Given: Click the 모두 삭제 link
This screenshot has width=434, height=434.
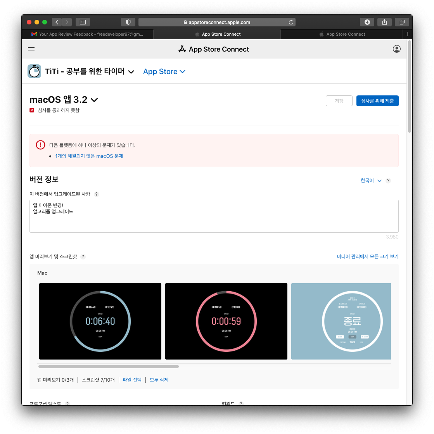Looking at the screenshot, I should [x=159, y=380].
